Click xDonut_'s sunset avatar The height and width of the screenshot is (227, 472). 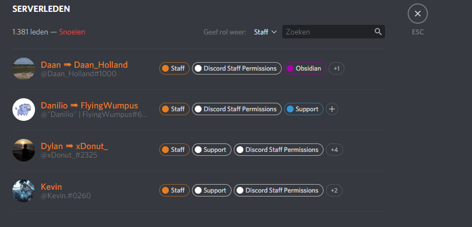click(x=24, y=150)
